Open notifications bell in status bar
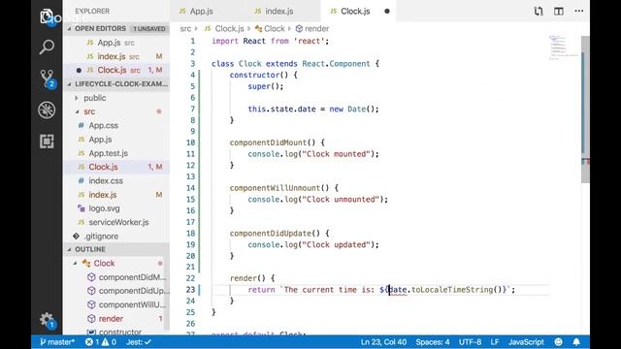This screenshot has height=349, width=621. point(576,342)
